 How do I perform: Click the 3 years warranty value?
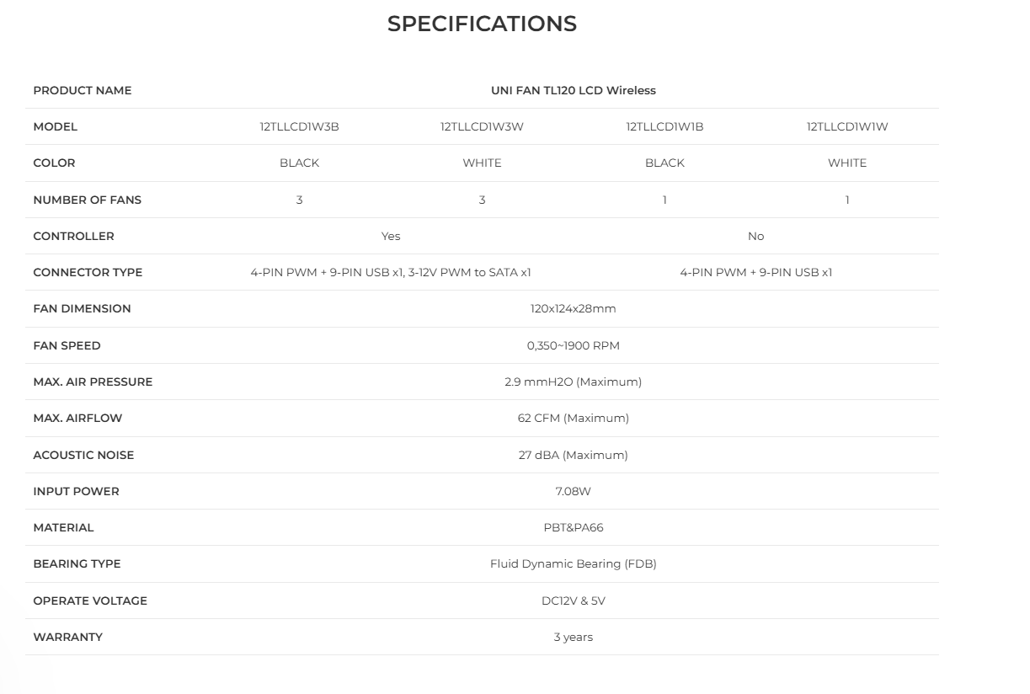[573, 638]
